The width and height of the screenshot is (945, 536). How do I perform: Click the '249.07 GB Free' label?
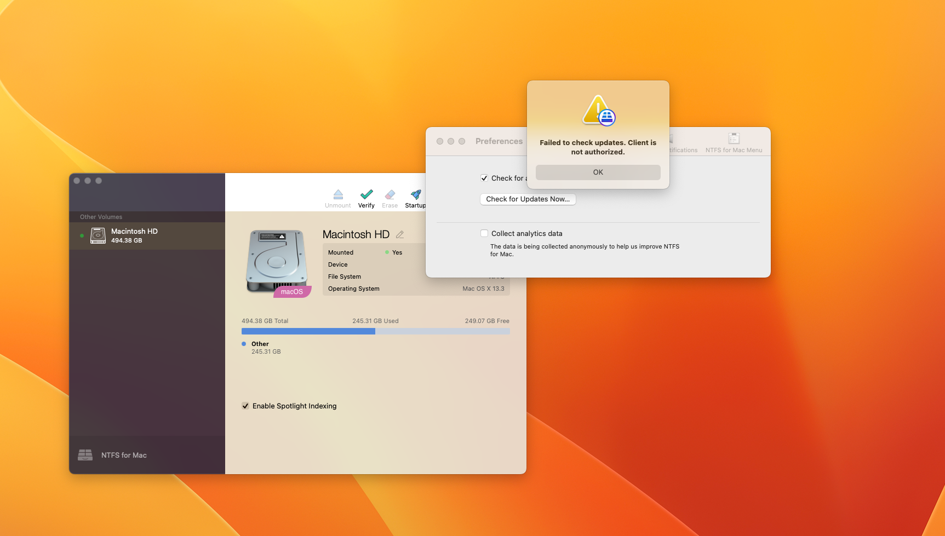click(487, 321)
